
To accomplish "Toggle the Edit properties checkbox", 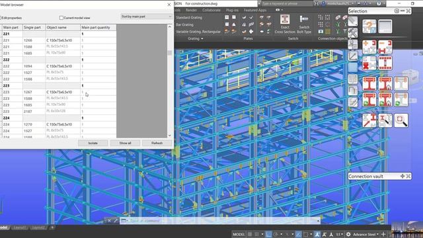I will [0, 18].
